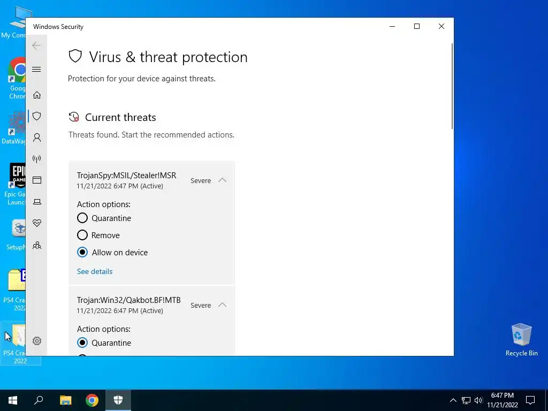The image size is (548, 411).
Task: Open Family options icon
Action: (37, 245)
